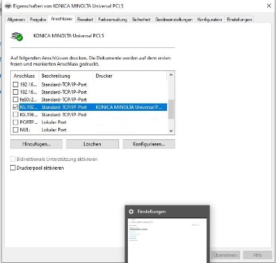Close the printer properties dialog
This screenshot has width=276, height=263.
269,6
